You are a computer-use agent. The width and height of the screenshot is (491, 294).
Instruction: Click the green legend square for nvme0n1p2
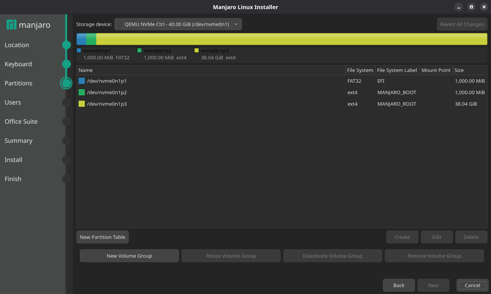tap(140, 51)
